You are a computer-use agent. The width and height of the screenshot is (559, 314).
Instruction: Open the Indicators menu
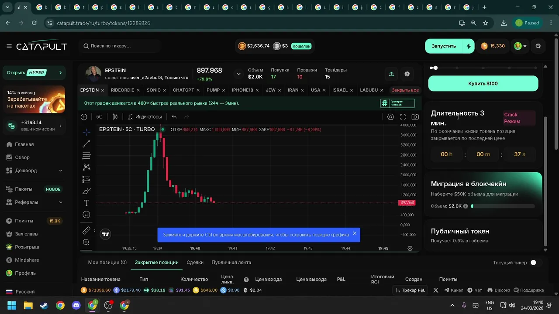pos(145,117)
